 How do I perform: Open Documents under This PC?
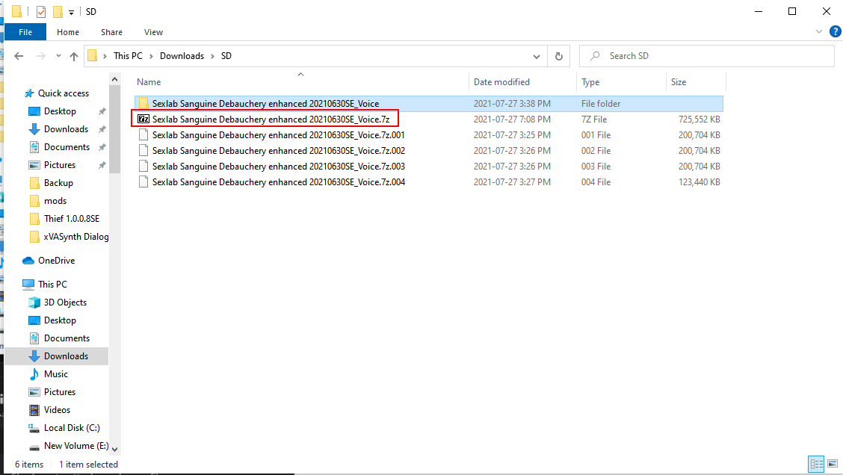[67, 338]
